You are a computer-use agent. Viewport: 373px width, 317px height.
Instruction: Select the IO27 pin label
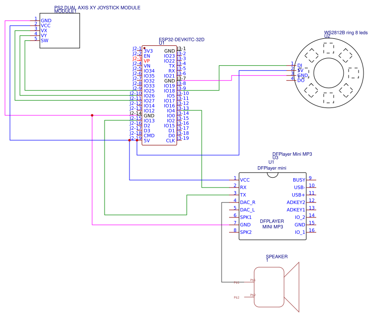149,101
